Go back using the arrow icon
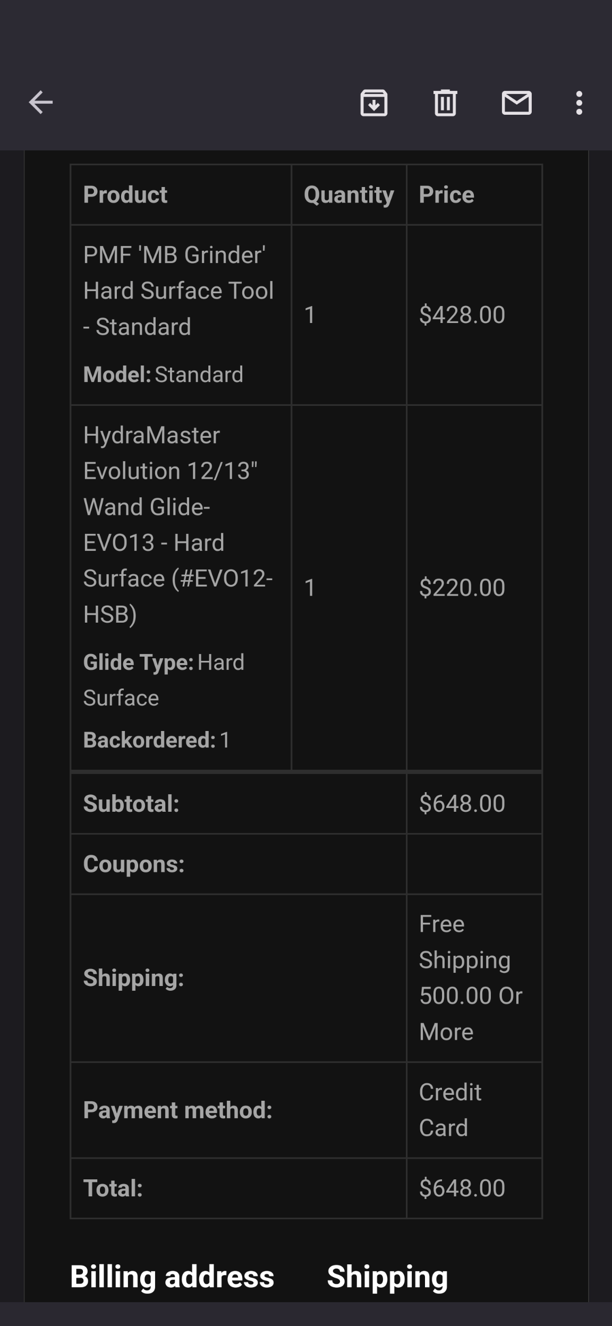Screen dimensions: 612x1326 coord(41,103)
